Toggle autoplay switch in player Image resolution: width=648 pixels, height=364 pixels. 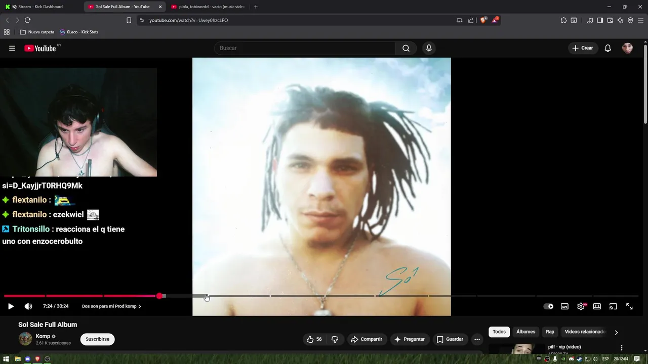[548, 306]
